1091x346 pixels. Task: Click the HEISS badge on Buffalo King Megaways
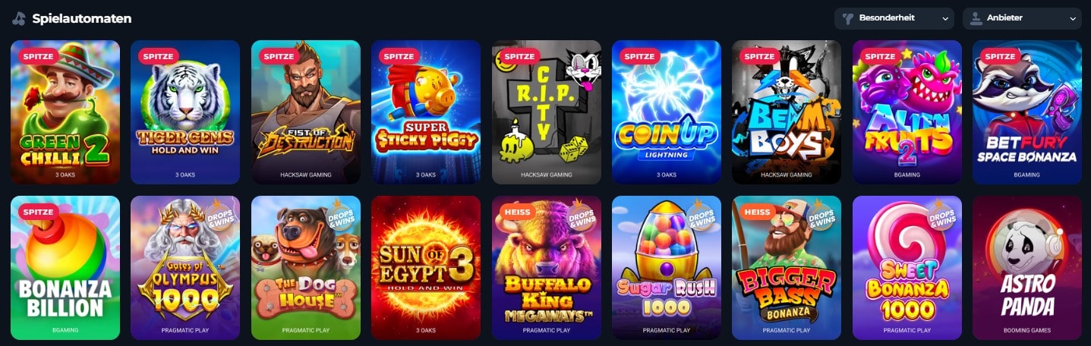point(516,212)
